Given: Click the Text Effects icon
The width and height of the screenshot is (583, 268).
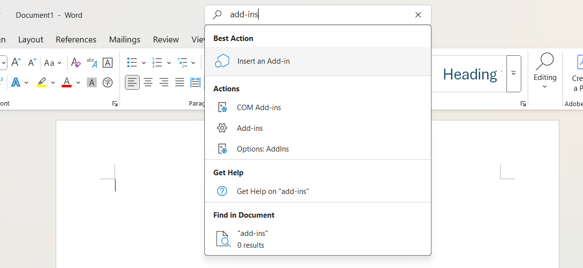Looking at the screenshot, I should tap(16, 82).
